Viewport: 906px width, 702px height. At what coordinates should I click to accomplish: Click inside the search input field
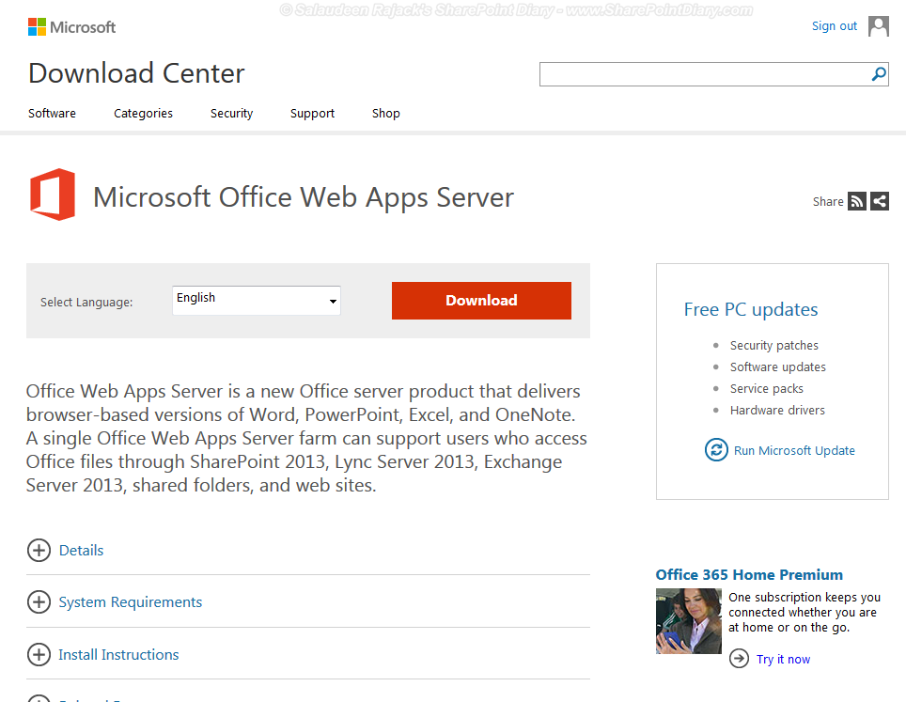(x=705, y=74)
